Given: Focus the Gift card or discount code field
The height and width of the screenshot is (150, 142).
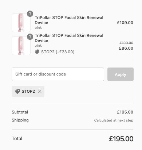Looking at the screenshot, I should point(58,74).
